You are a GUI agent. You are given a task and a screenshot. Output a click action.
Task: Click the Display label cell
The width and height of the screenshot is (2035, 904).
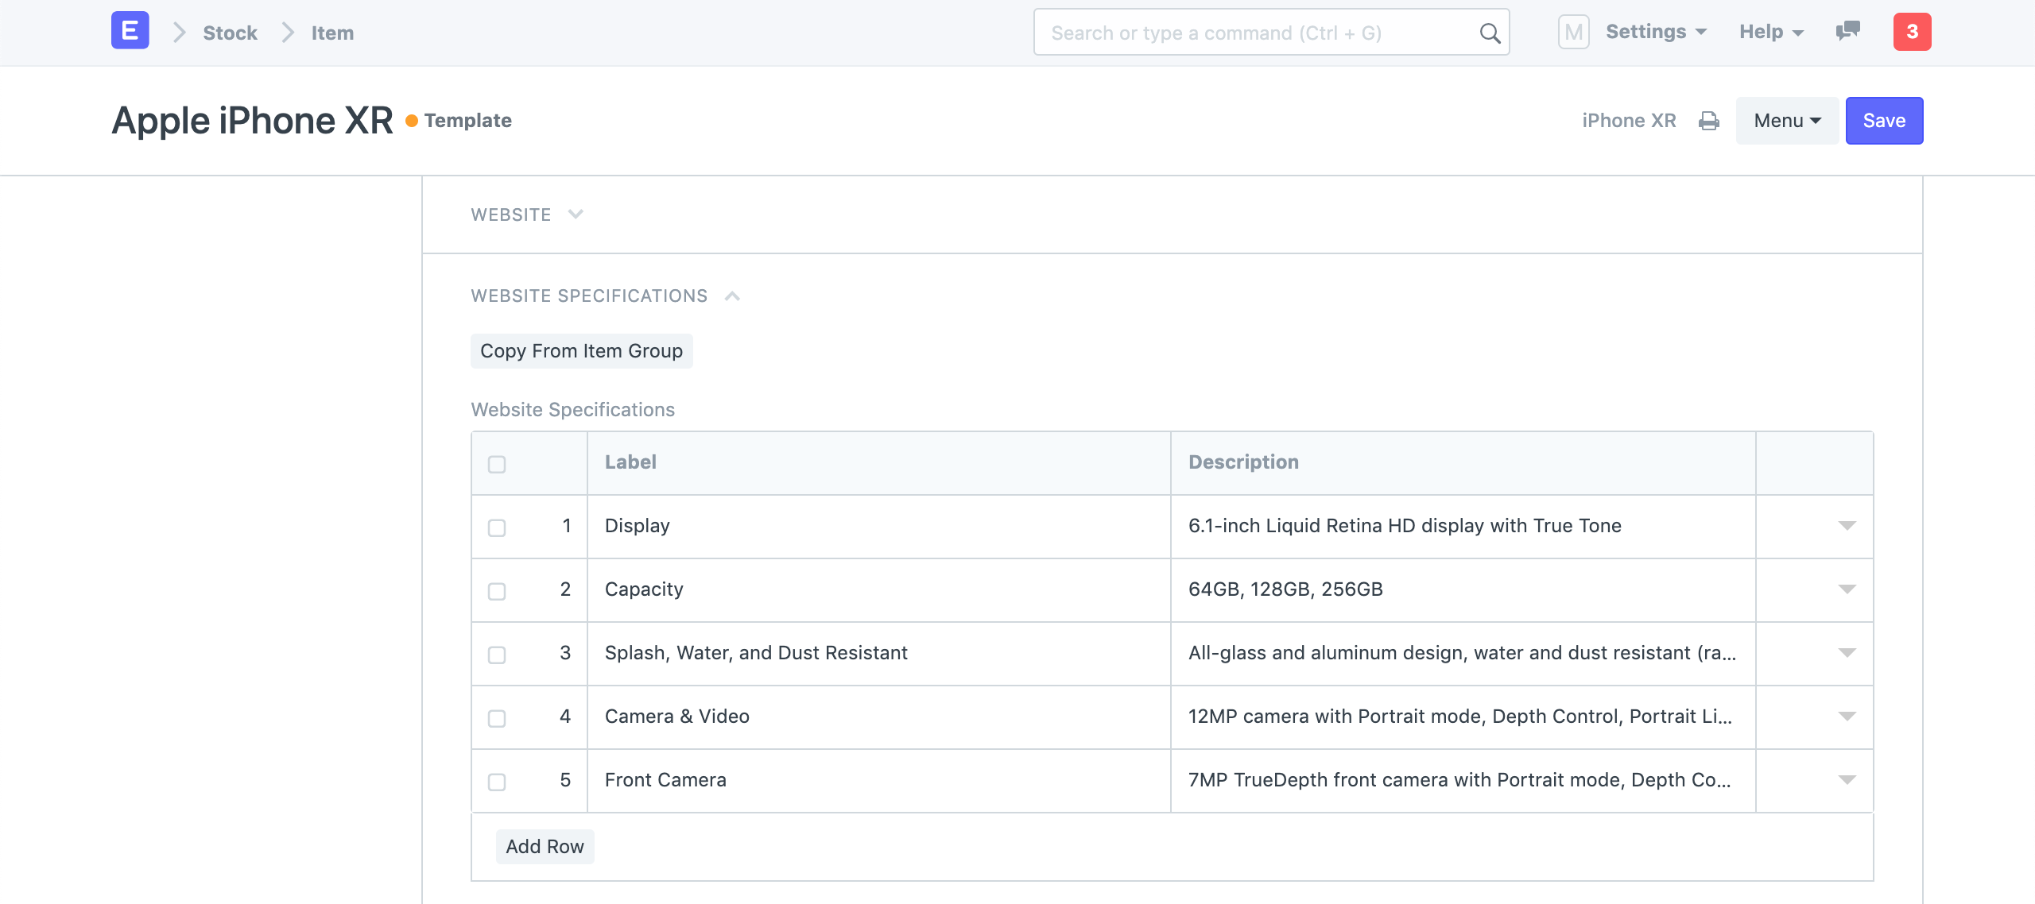(x=878, y=527)
